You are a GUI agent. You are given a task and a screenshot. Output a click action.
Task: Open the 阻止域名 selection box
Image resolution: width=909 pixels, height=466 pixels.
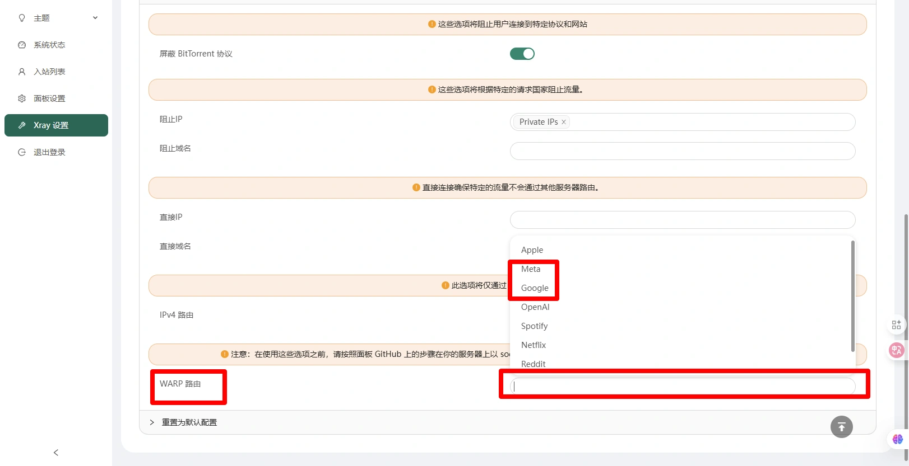click(x=682, y=151)
